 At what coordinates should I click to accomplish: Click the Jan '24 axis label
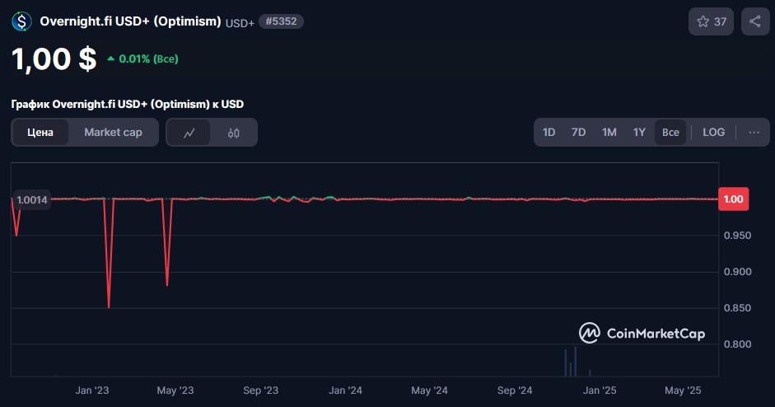[x=345, y=391]
